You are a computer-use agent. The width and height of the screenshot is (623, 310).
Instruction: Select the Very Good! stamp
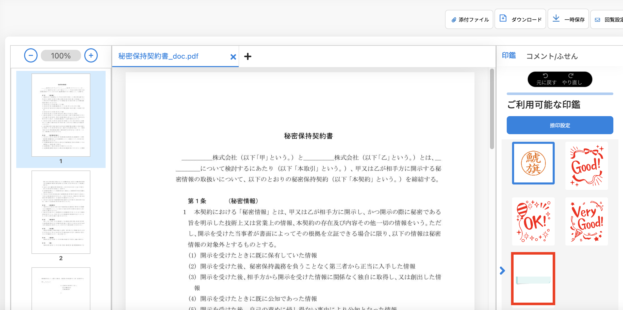click(x=587, y=221)
